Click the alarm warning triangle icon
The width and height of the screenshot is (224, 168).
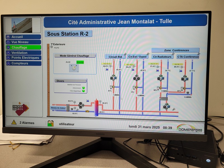pos(14,122)
